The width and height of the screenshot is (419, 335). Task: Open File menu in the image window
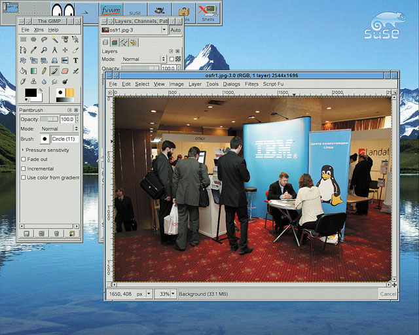[x=113, y=84]
